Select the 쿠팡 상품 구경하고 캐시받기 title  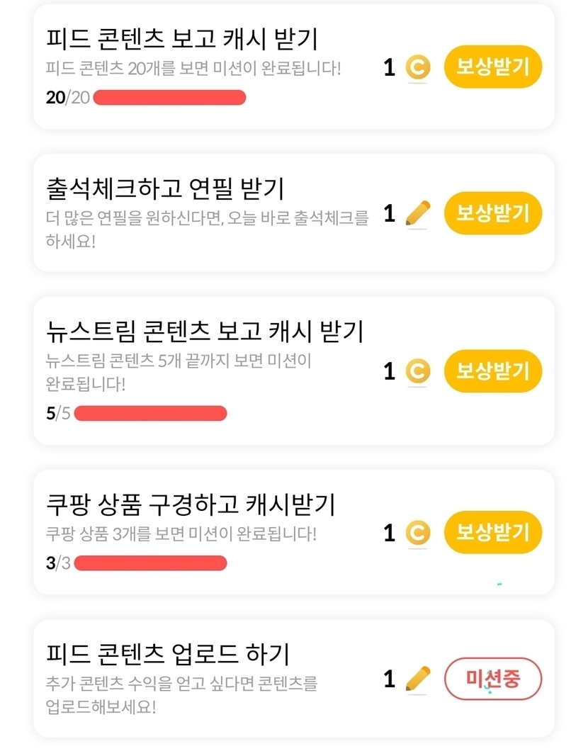coord(190,505)
